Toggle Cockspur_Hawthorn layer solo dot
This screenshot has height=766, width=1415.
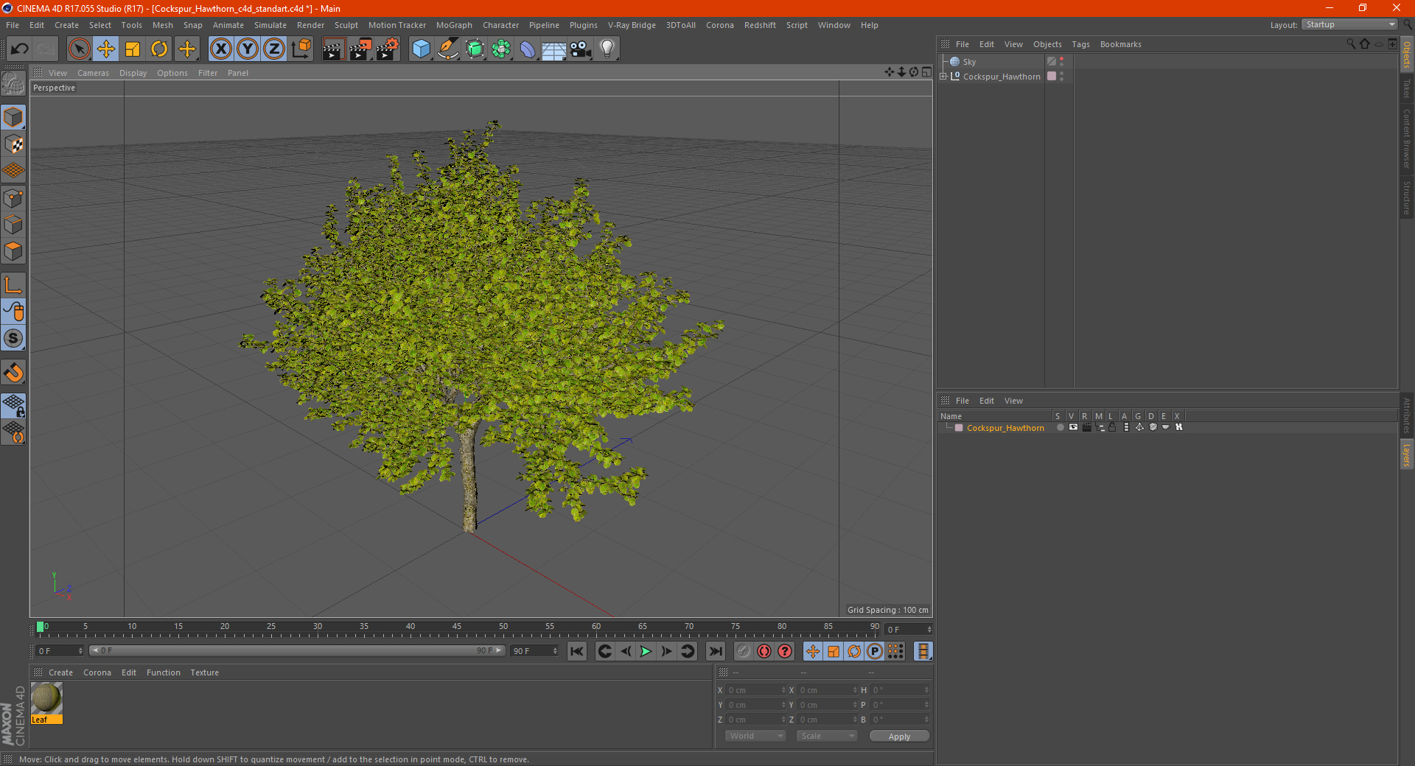(x=1060, y=427)
